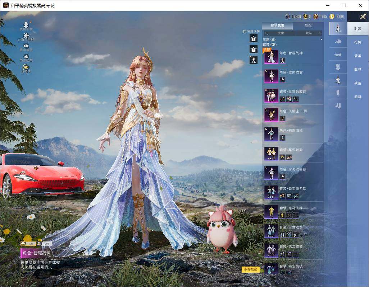Click second part icon under 套装-云宝联名款

coord(289,196)
